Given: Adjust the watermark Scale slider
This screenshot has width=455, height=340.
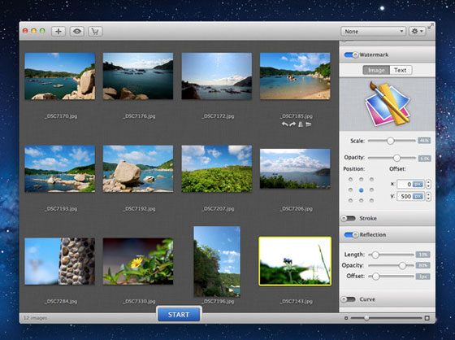Looking at the screenshot, I should (392, 141).
